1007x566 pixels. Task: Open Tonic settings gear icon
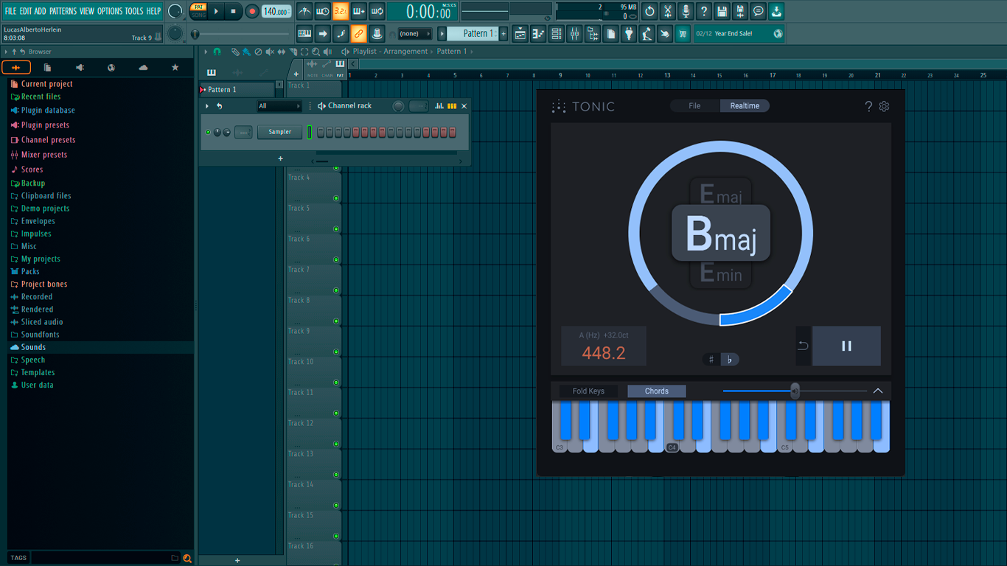[884, 106]
